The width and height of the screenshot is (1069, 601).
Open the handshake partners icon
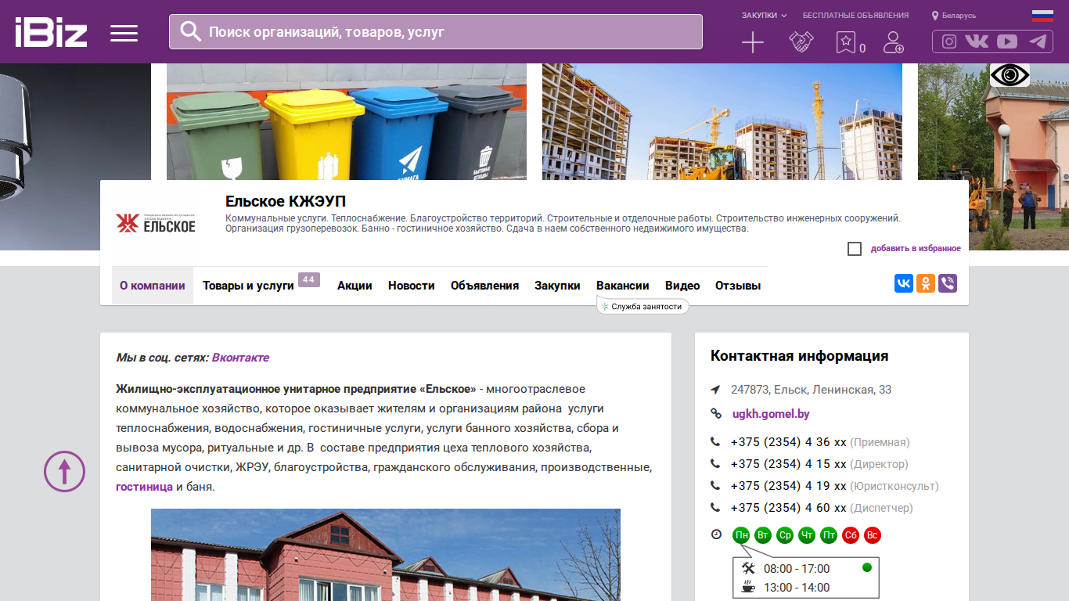801,42
